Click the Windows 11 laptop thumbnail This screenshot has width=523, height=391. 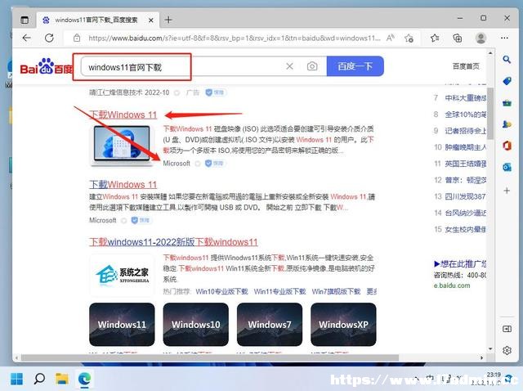pyautogui.click(x=122, y=146)
